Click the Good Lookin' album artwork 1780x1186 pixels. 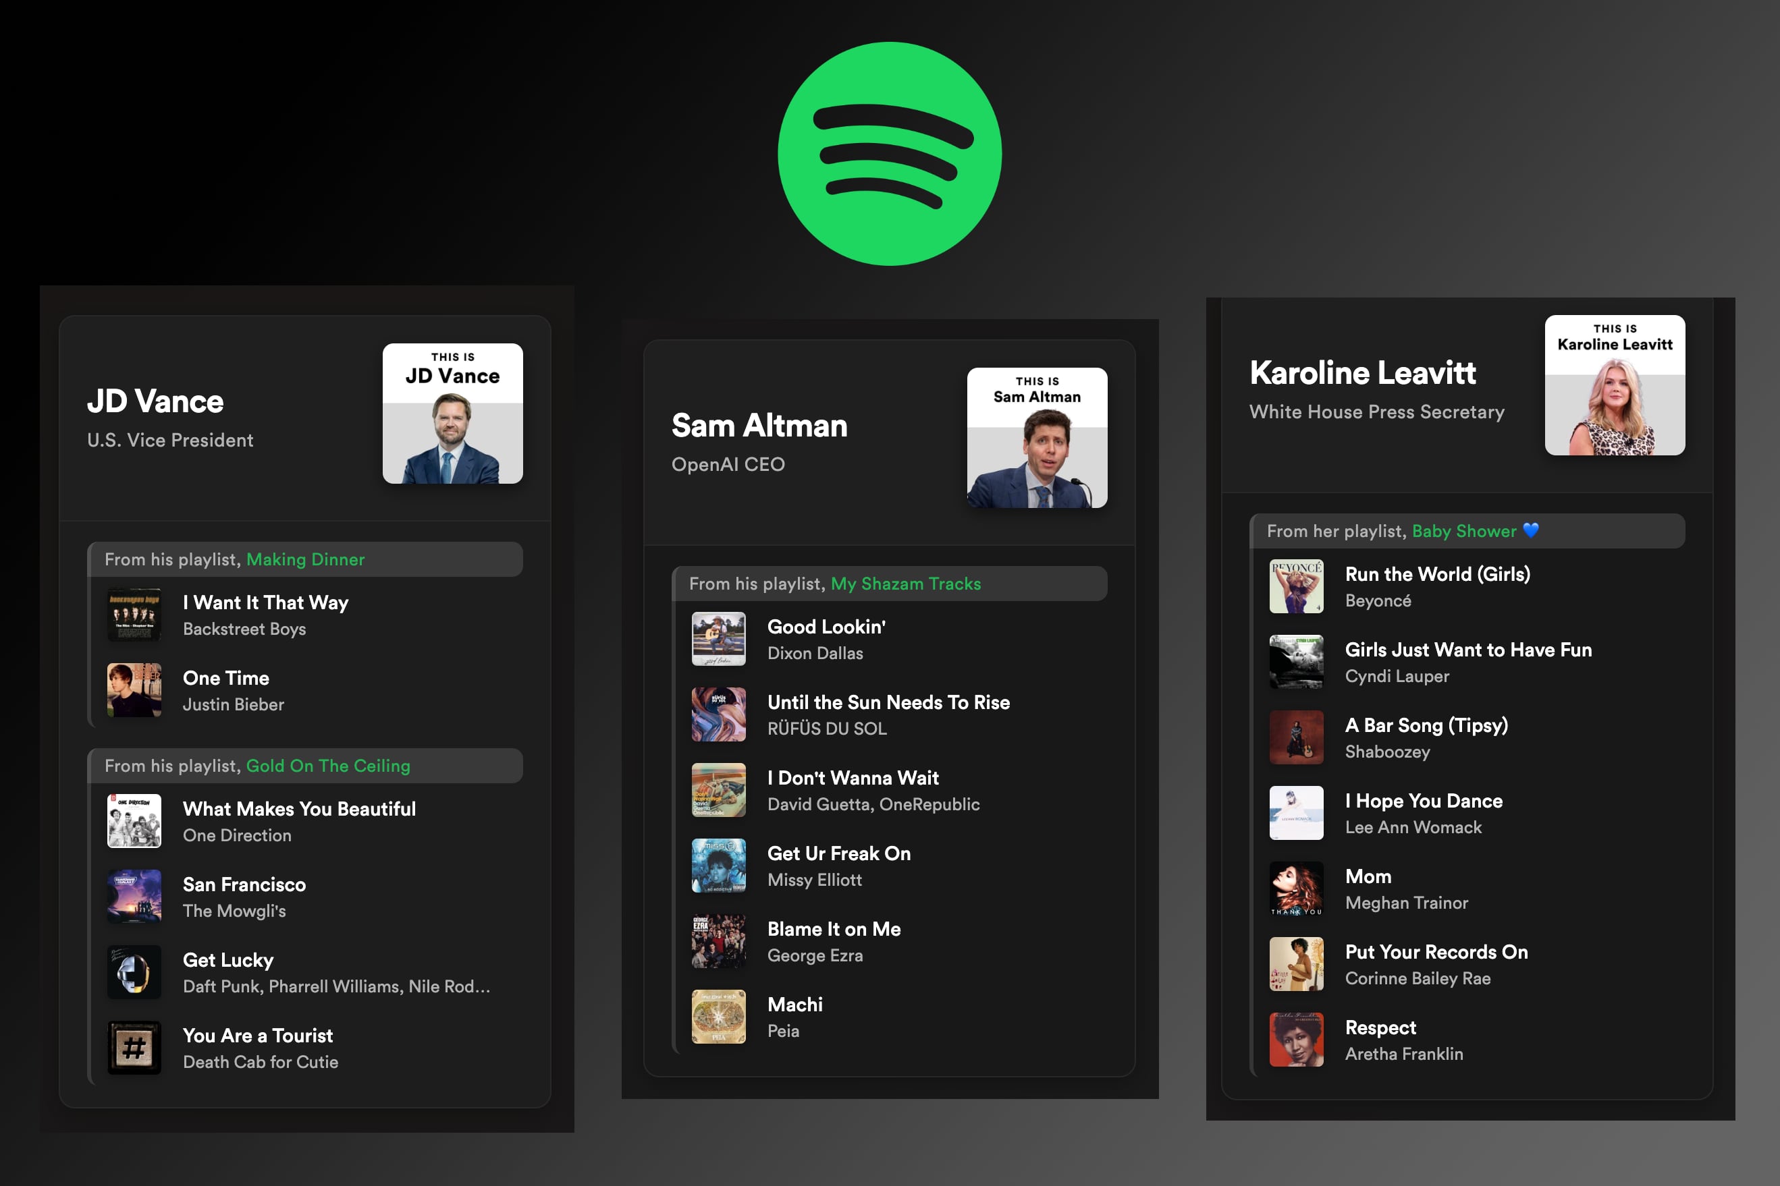pyautogui.click(x=718, y=639)
